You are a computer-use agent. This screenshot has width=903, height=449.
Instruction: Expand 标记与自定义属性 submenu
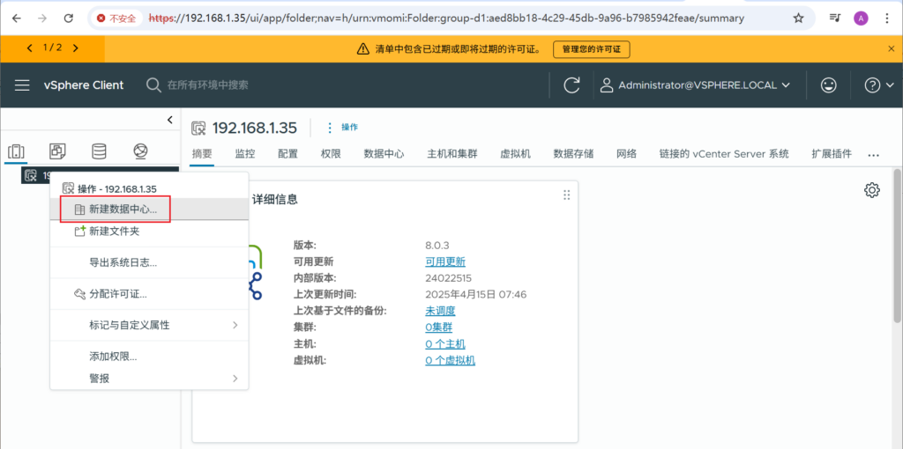pos(149,326)
